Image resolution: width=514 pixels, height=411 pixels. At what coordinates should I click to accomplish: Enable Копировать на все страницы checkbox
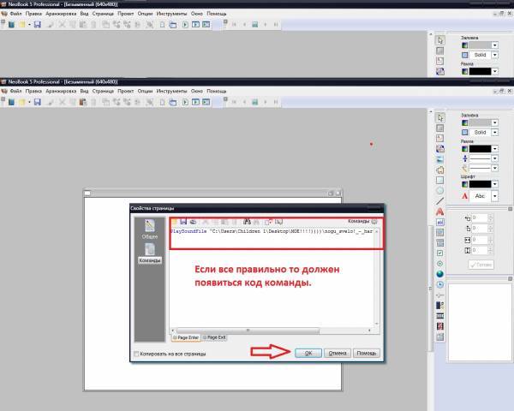coord(136,353)
